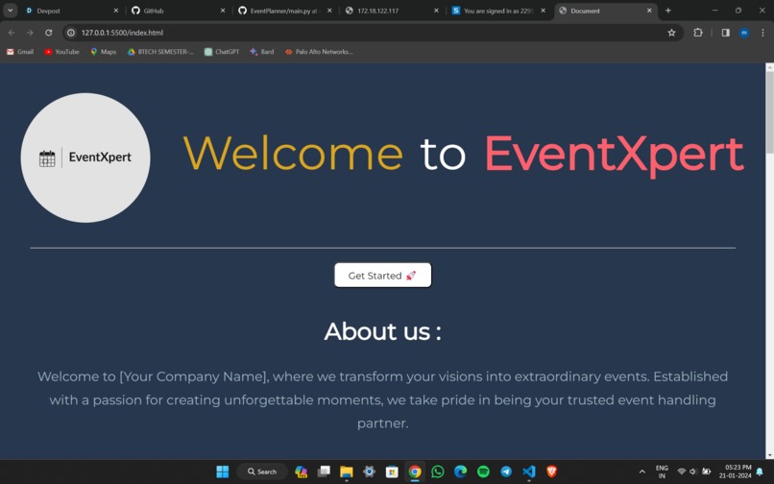Viewport: 774px width, 484px height.
Task: Open the Palo Alto Networks bookmark
Action: click(x=319, y=51)
